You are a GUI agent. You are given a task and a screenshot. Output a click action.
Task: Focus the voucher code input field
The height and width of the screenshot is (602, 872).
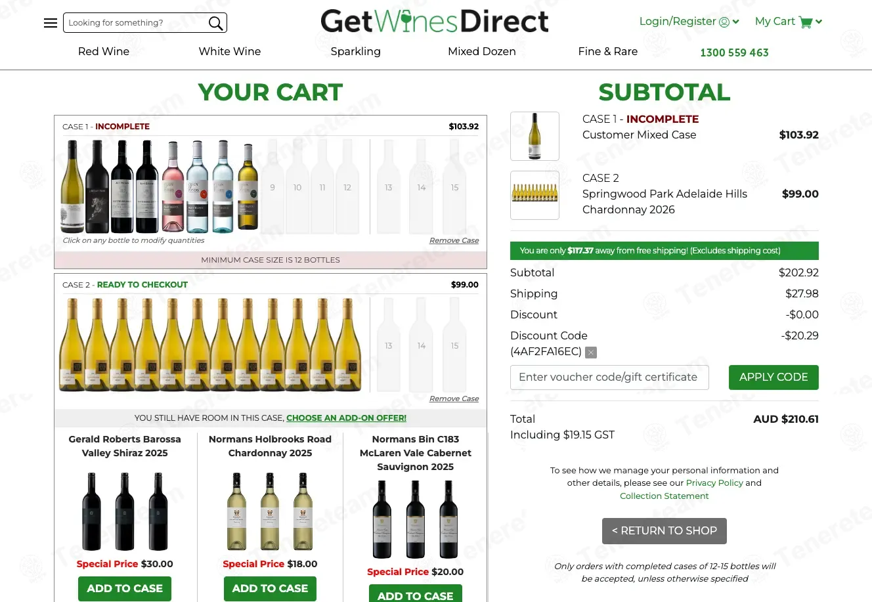pos(609,377)
